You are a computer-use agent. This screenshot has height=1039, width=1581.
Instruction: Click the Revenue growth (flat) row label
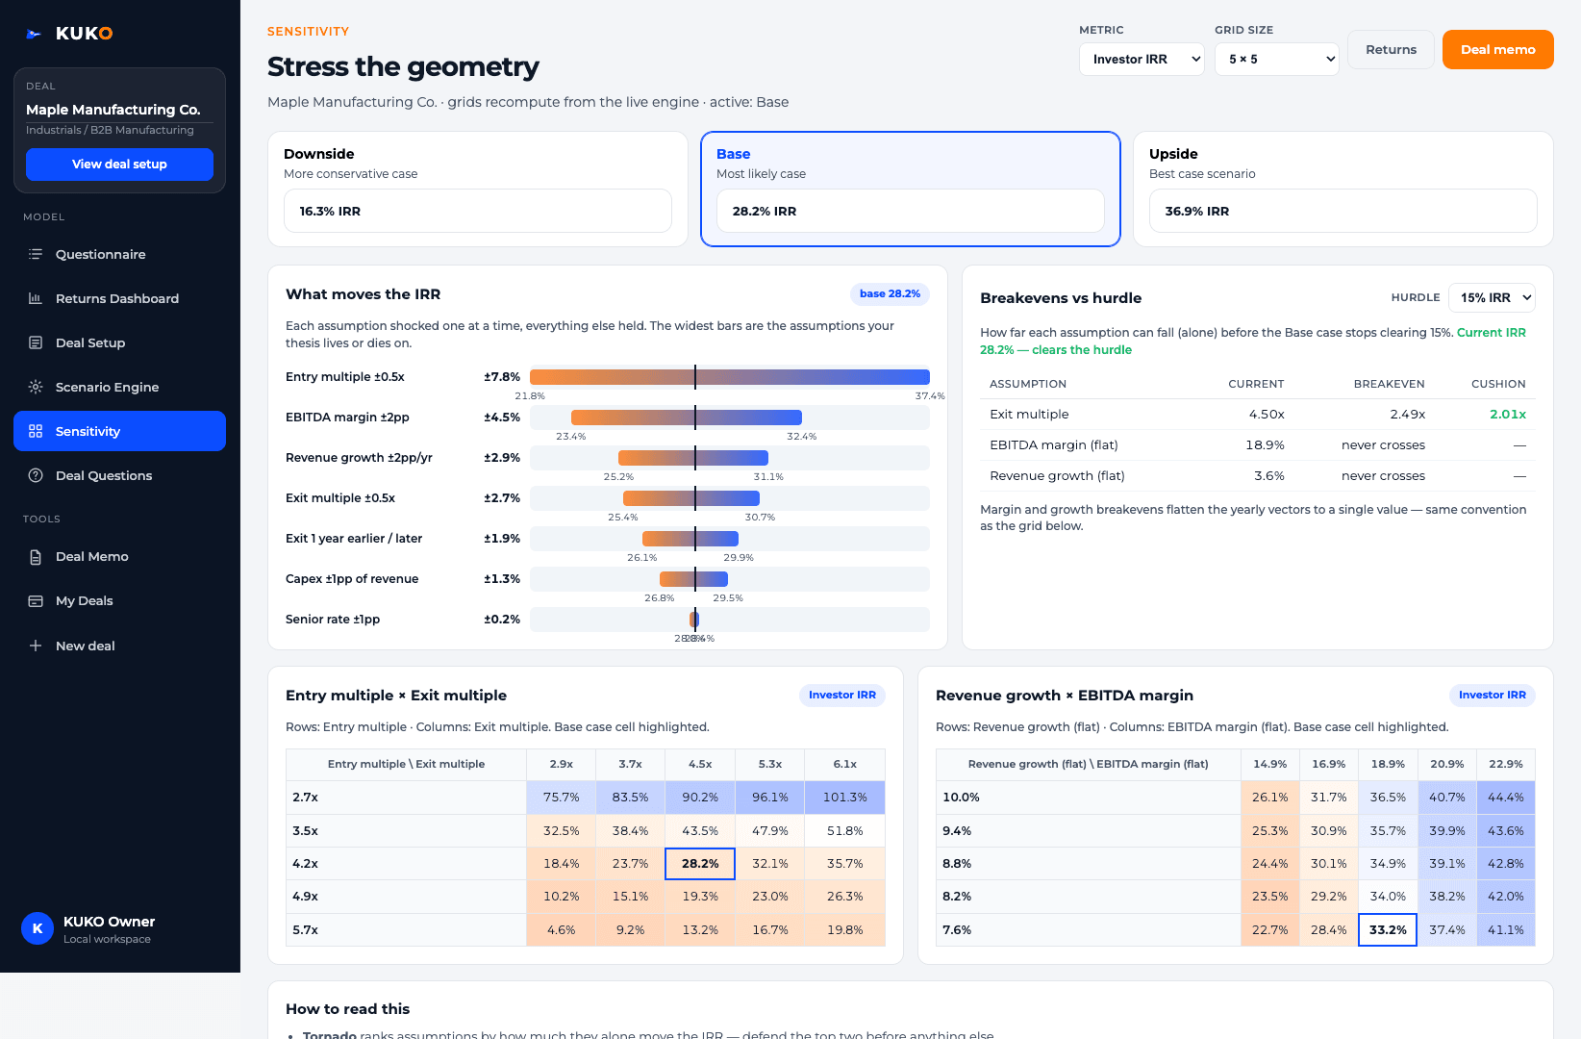pos(1057,476)
